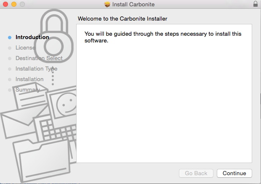Click the Carbonite package icon in title bar

click(107, 4)
